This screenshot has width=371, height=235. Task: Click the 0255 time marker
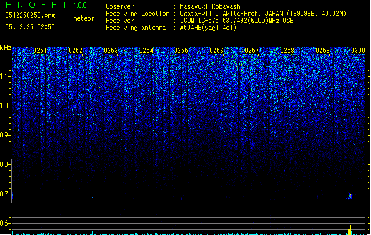click(x=181, y=50)
